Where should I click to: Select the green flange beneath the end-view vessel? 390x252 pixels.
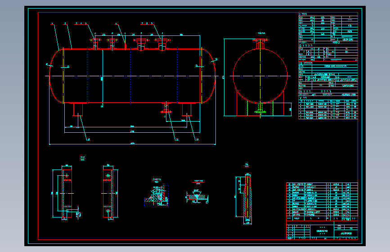(260, 112)
